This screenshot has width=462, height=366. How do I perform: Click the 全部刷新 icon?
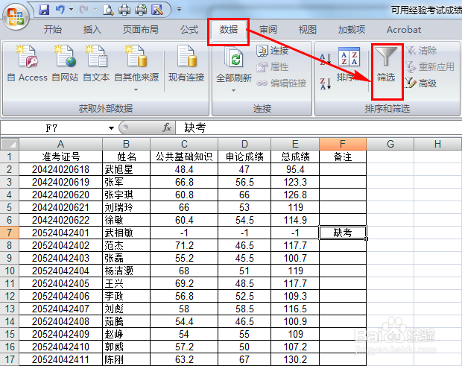(x=234, y=57)
